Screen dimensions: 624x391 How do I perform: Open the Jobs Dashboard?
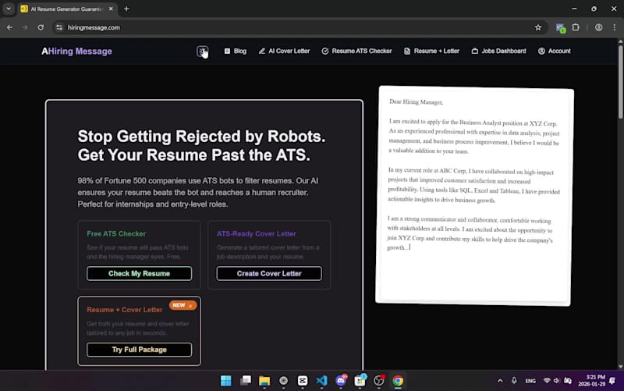[498, 51]
